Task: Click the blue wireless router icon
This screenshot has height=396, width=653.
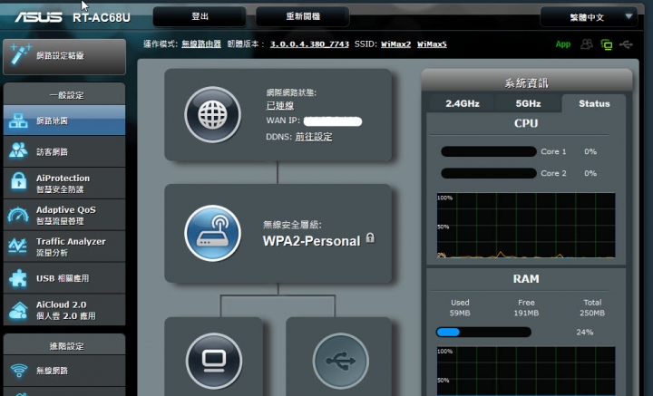Action: (213, 234)
